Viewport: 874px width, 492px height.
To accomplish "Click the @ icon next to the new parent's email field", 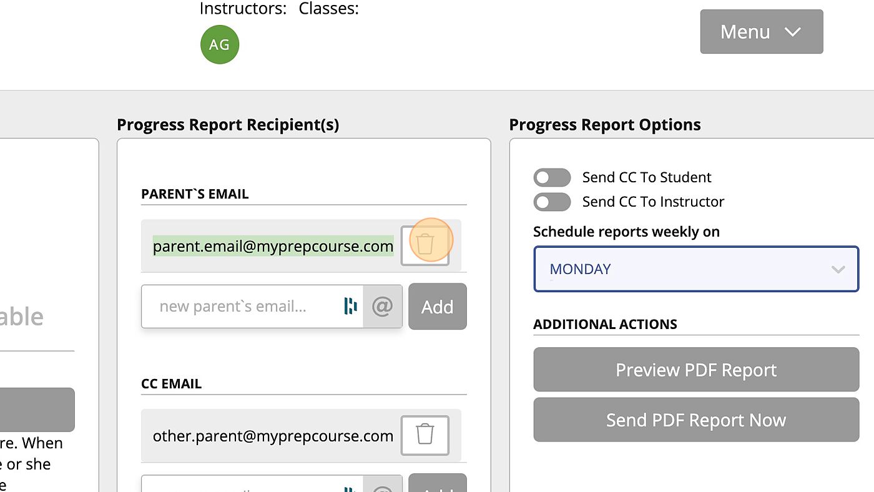I will pos(383,306).
